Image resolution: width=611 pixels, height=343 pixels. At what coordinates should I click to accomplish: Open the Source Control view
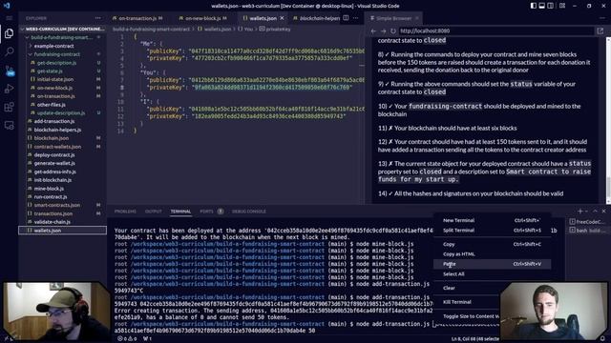click(x=9, y=71)
